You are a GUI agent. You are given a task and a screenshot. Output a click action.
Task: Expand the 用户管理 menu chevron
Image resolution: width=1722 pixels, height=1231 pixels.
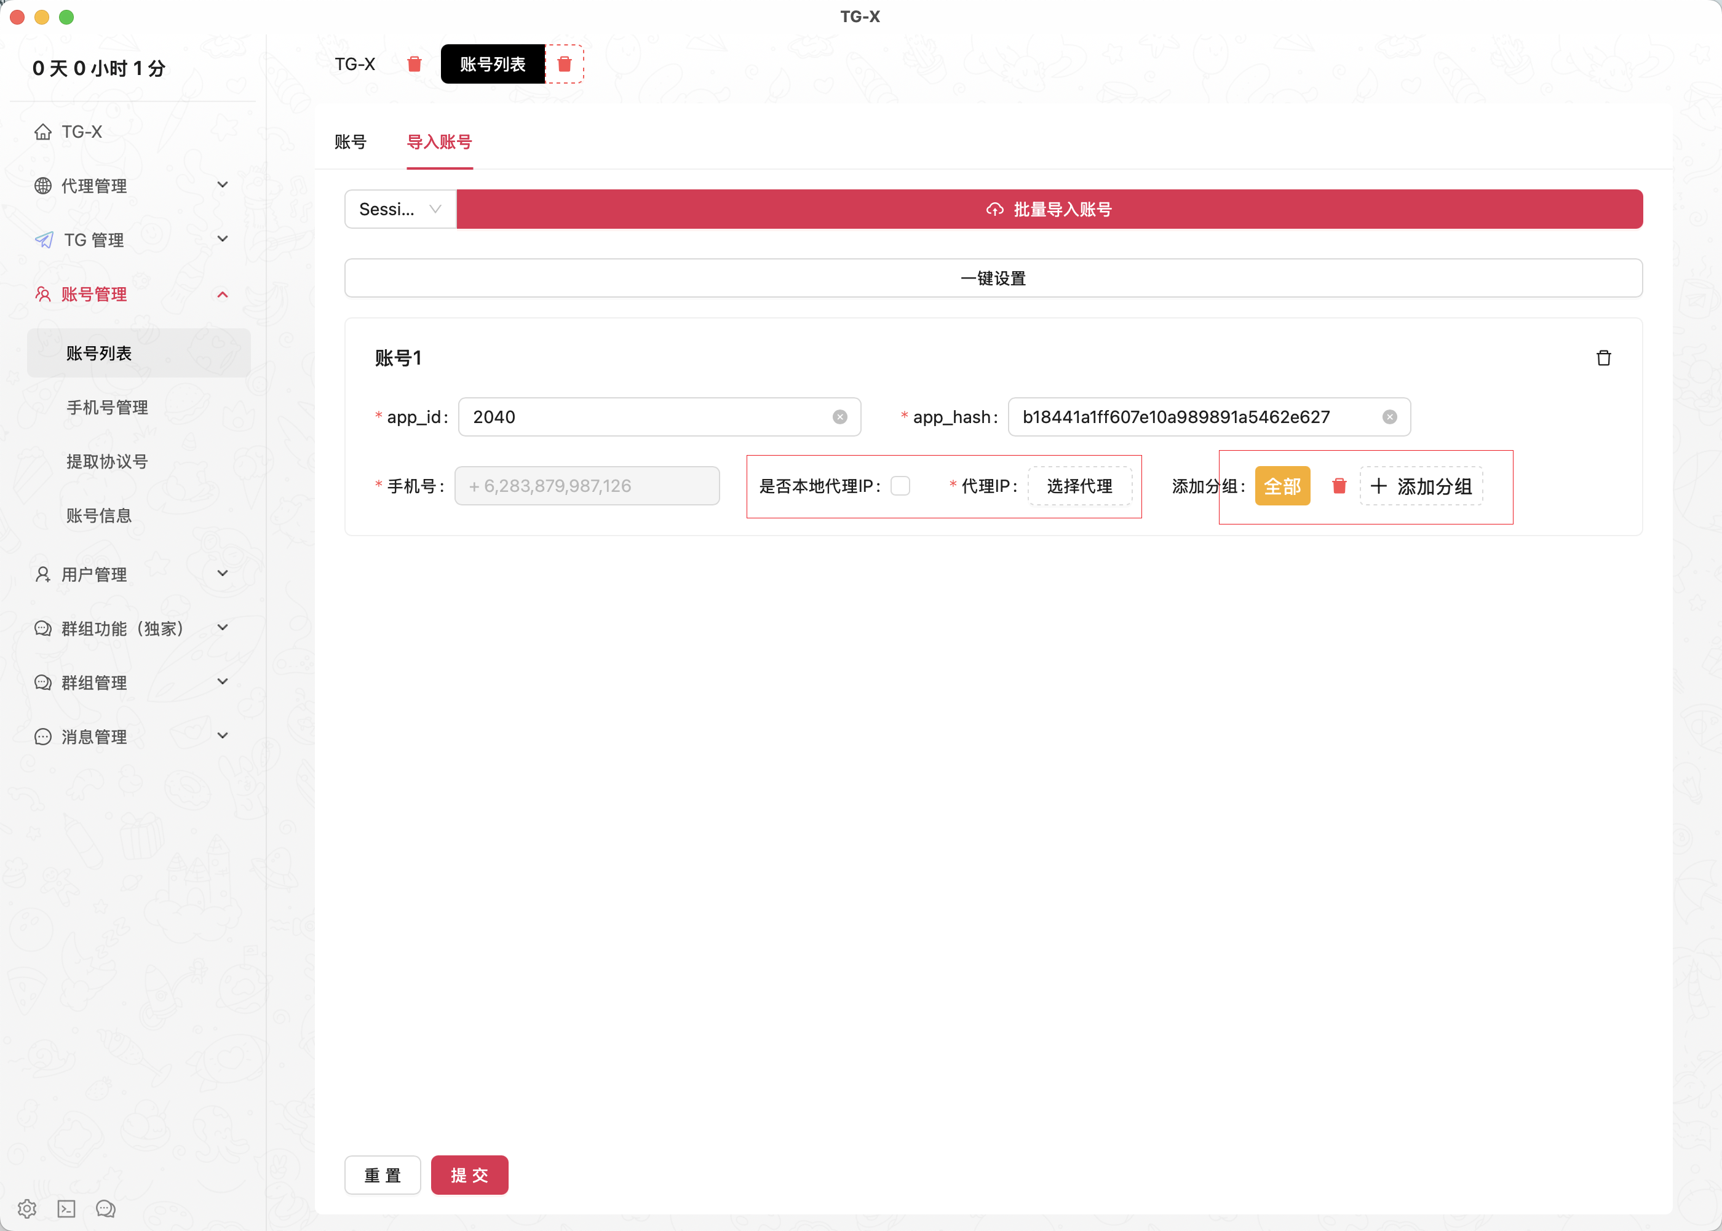click(x=223, y=573)
